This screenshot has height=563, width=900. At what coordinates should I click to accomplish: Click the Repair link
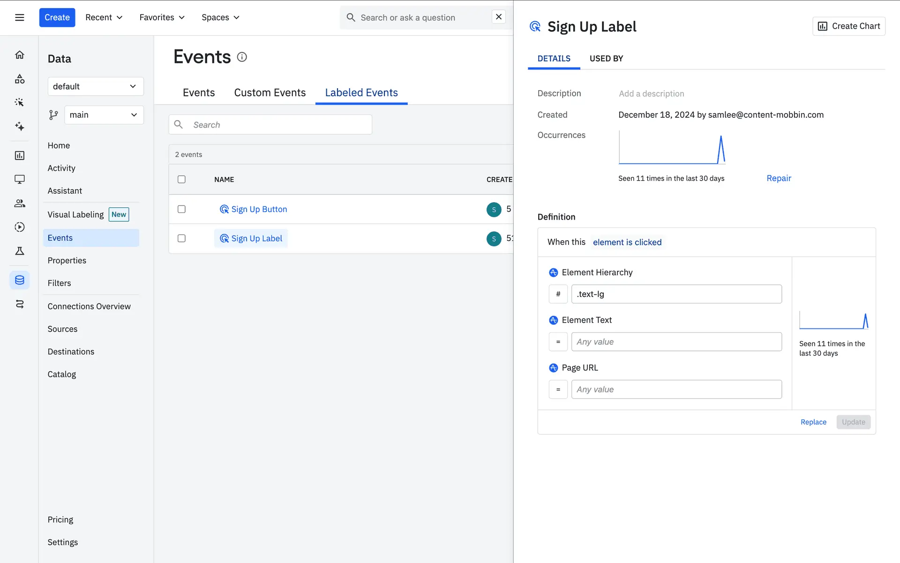[779, 178]
